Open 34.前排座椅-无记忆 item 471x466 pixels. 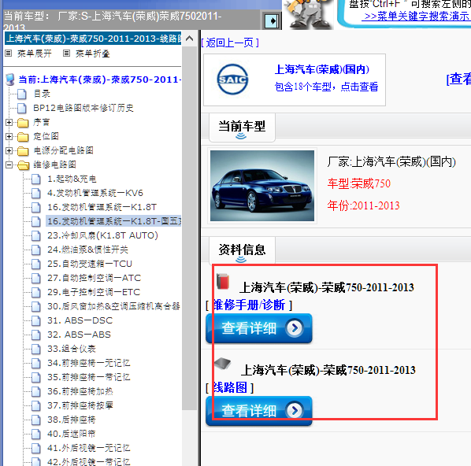89,363
